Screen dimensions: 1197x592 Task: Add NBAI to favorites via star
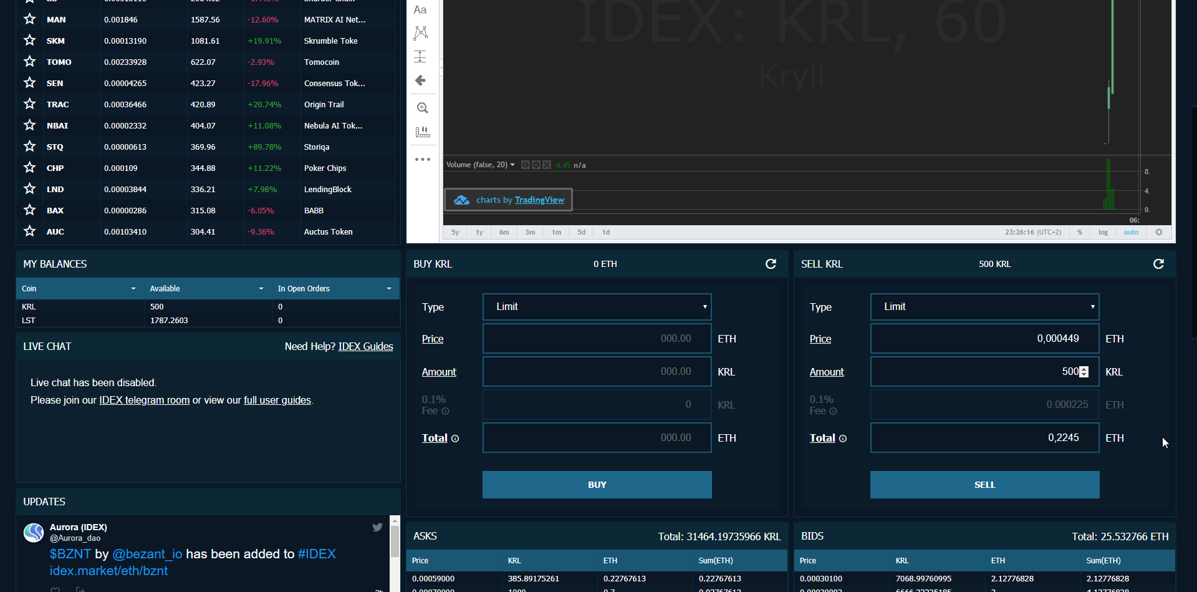tap(29, 125)
